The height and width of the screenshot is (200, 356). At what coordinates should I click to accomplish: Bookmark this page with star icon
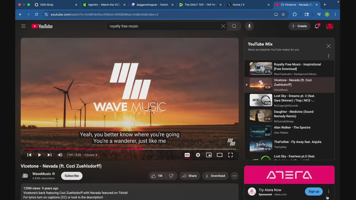(x=283, y=14)
